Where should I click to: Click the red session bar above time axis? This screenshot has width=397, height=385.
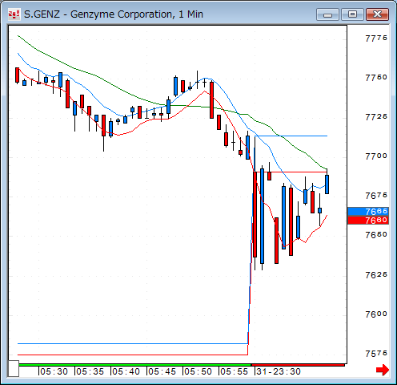[298, 365]
